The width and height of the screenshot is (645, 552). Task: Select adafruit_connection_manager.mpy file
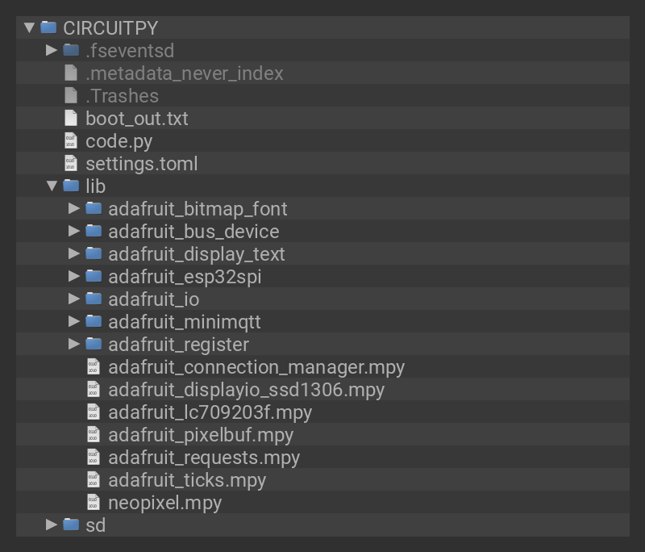click(x=256, y=367)
